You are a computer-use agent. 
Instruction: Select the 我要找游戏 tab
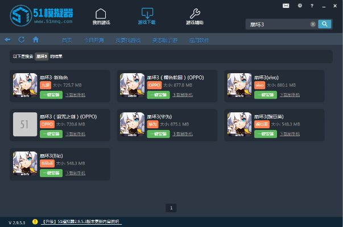128,40
